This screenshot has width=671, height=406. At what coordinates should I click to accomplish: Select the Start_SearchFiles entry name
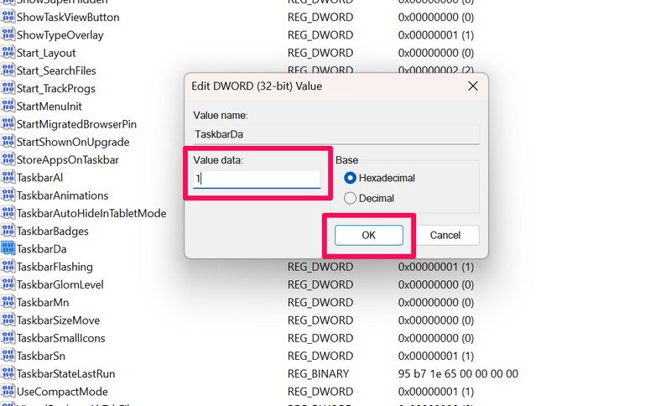click(56, 70)
